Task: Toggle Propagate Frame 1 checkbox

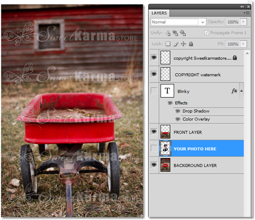Action: coord(206,33)
